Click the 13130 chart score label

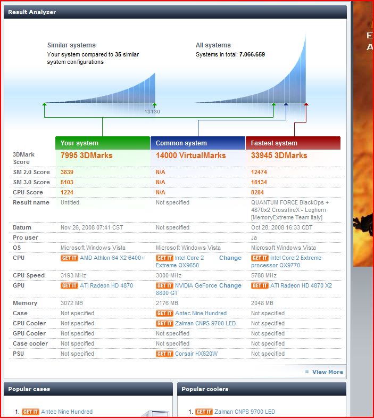point(152,111)
